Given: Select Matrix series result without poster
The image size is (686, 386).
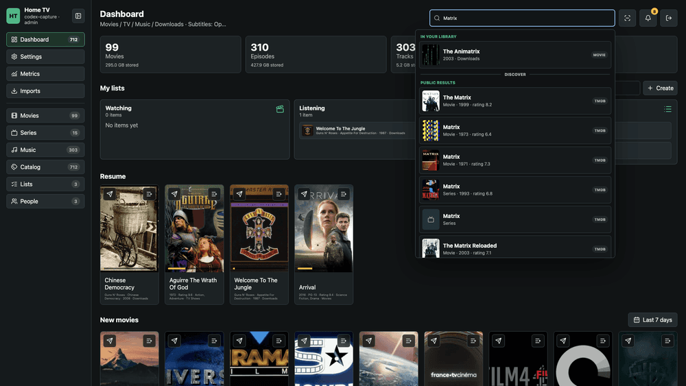Looking at the screenshot, I should [515, 219].
